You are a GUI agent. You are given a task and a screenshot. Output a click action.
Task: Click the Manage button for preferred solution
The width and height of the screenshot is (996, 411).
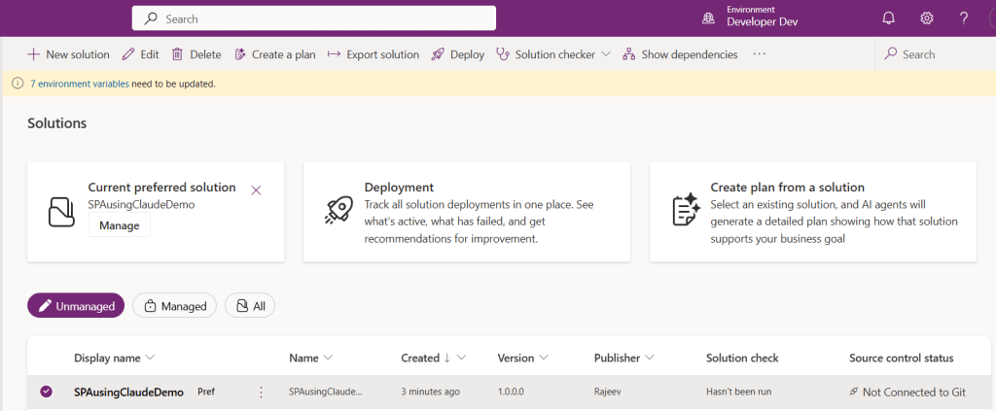[119, 225]
